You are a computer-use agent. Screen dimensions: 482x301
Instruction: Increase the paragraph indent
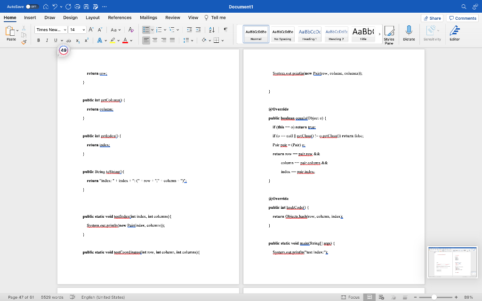[x=198, y=30]
